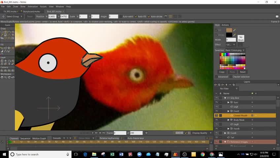280x158 pixels.
Task: Hide the Silly Bird layer
Action: [216, 98]
